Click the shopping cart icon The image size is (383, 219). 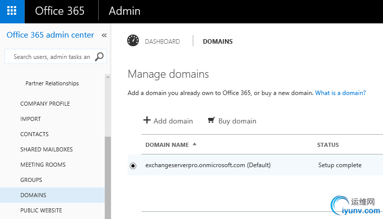pyautogui.click(x=211, y=120)
